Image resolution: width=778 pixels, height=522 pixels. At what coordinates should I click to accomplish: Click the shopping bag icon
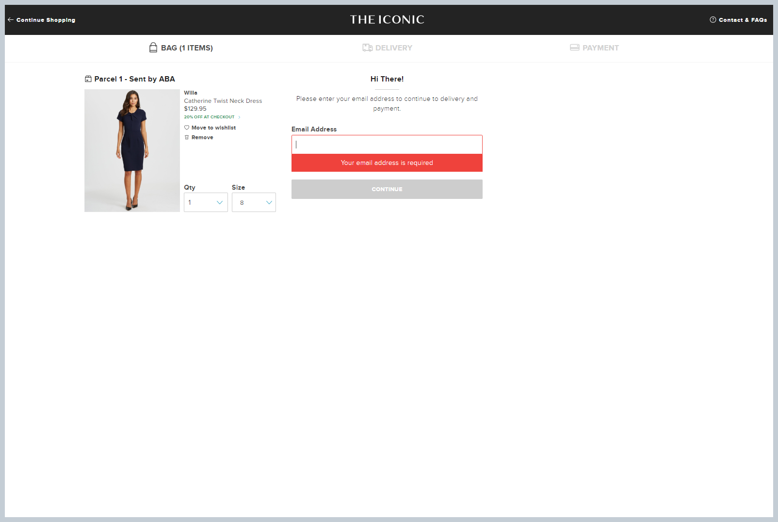[x=153, y=48]
